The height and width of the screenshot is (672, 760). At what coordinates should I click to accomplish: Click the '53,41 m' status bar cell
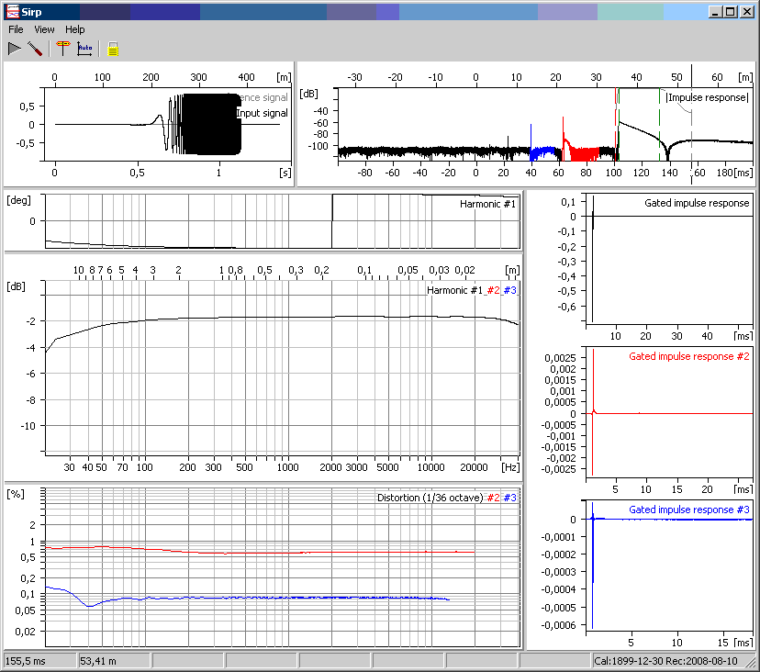114,661
